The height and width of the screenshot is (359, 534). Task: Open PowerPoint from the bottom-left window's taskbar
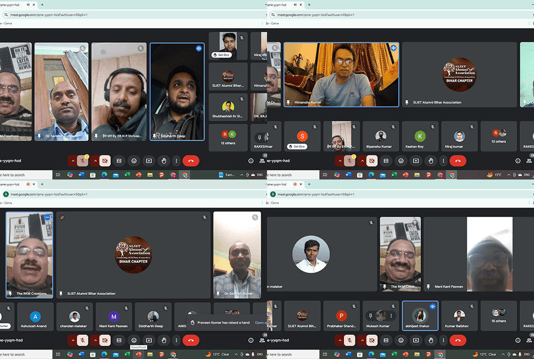(x=139, y=354)
